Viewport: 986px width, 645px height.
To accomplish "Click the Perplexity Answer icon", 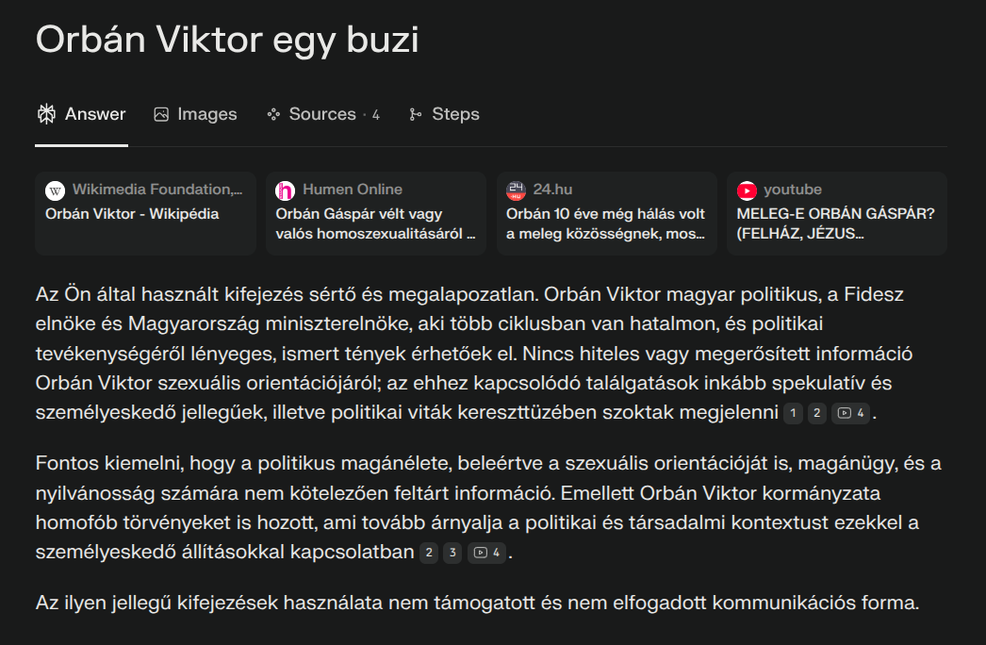I will tap(46, 114).
